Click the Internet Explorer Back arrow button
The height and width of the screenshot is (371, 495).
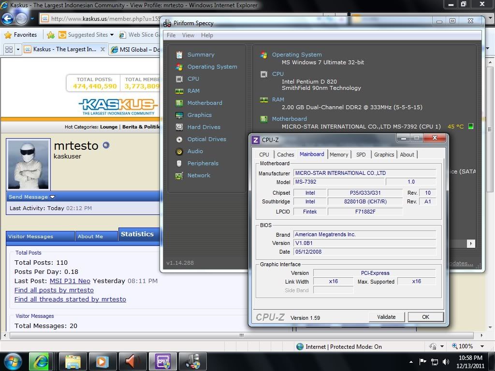[x=8, y=19]
